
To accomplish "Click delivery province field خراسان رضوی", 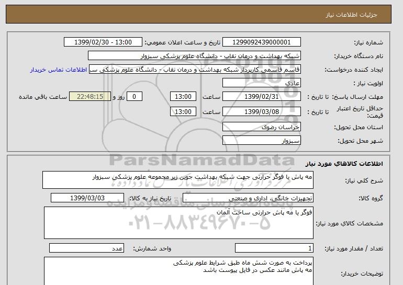I will tap(262, 127).
